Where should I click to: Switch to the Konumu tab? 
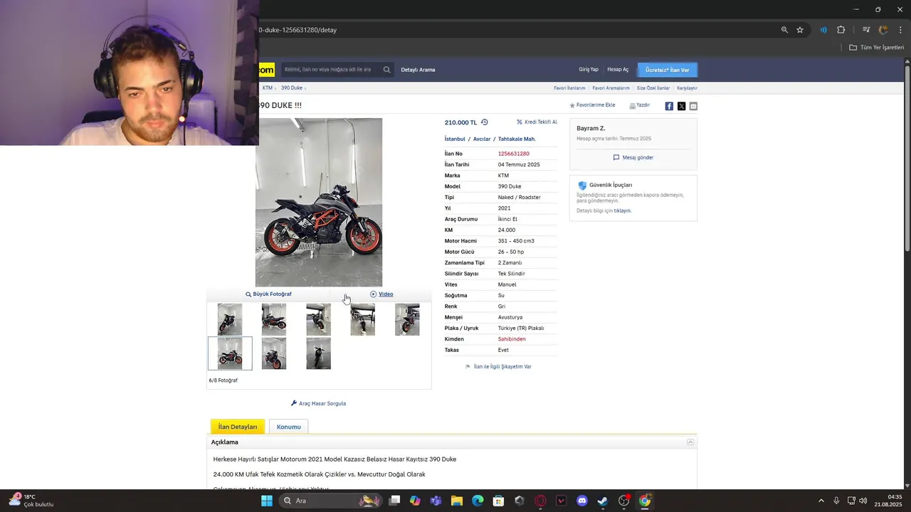click(x=289, y=427)
